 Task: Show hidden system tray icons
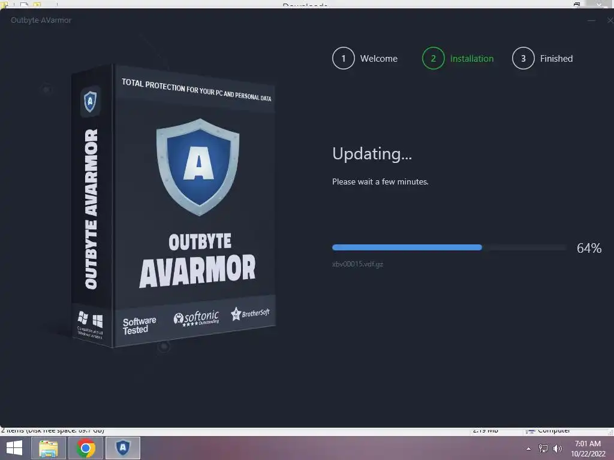pyautogui.click(x=529, y=449)
